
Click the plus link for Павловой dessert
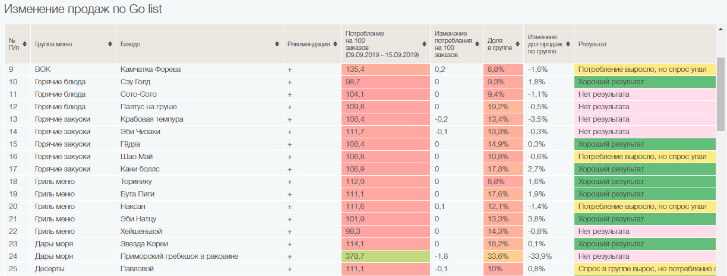click(290, 269)
